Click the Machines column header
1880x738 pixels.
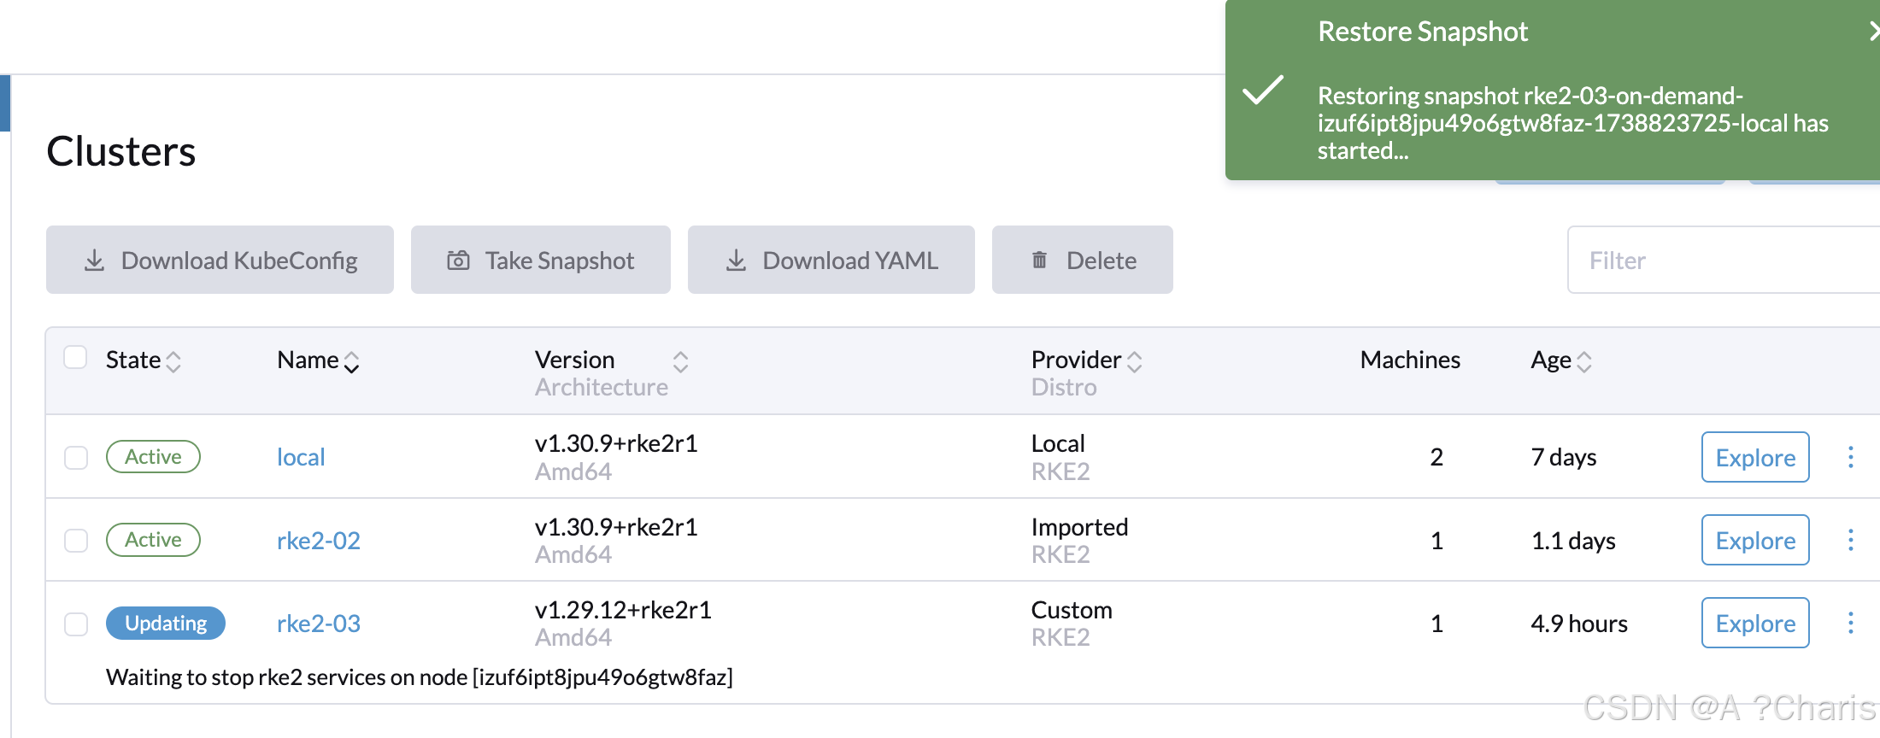coord(1410,360)
